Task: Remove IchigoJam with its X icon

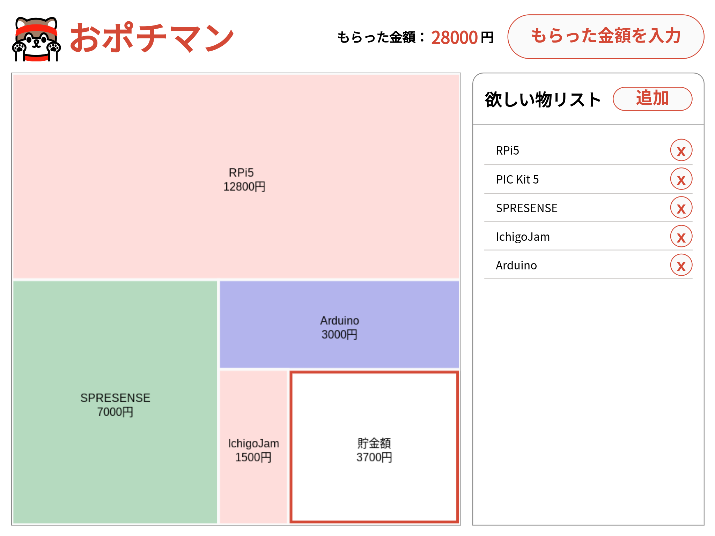Action: 681,236
